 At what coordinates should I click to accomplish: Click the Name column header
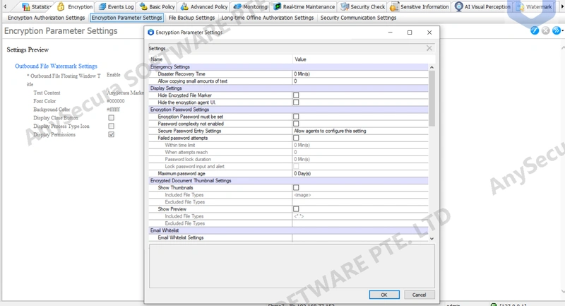pyautogui.click(x=220, y=59)
